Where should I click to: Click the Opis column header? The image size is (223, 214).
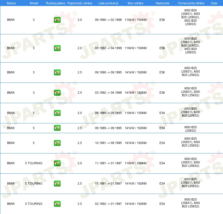click(x=214, y=3)
